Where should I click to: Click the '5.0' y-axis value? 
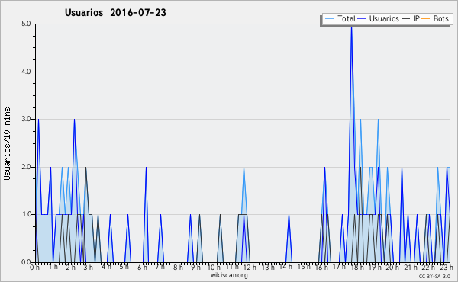(x=26, y=24)
